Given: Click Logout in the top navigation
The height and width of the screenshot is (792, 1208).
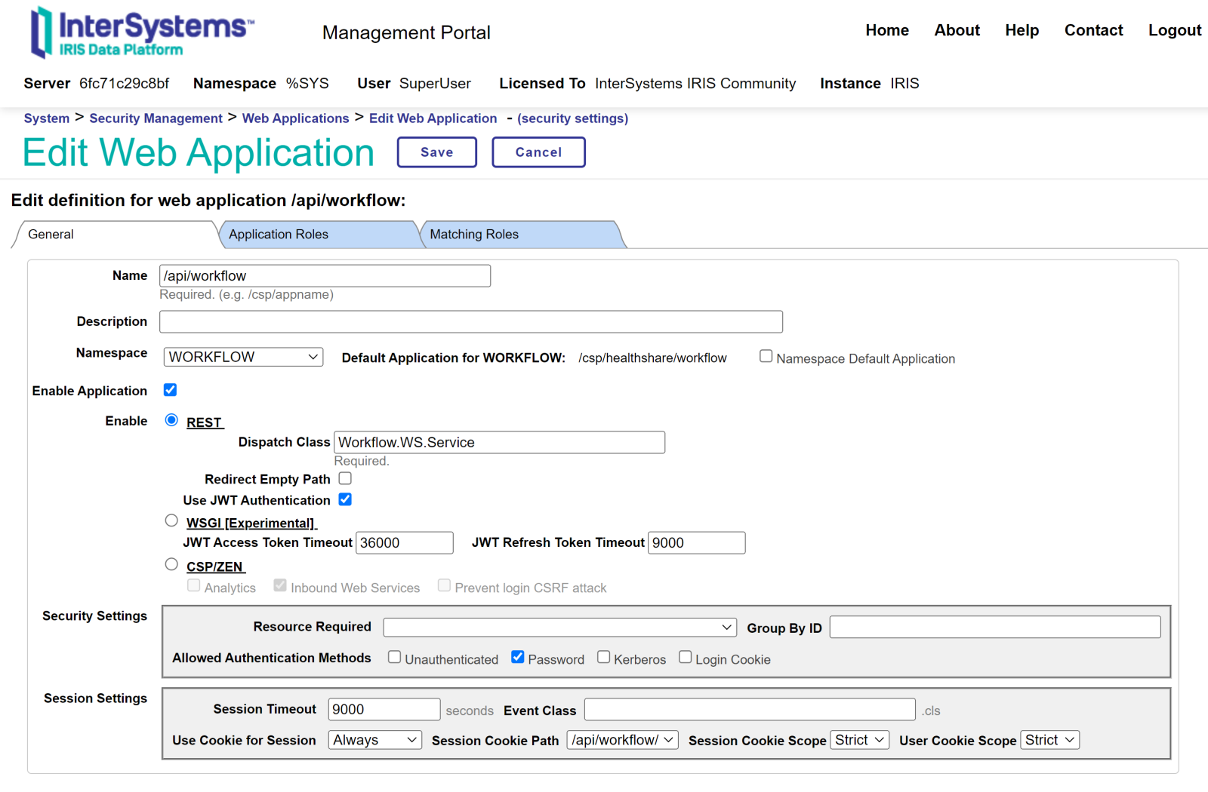Looking at the screenshot, I should [x=1174, y=30].
